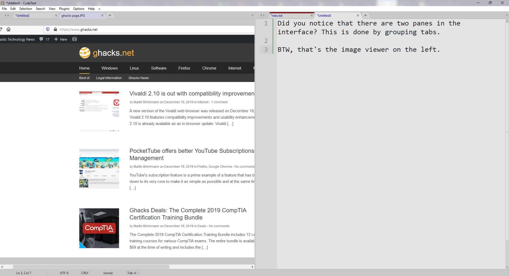Click the Vivaldi article thumbnail
509x276 pixels.
click(99, 111)
